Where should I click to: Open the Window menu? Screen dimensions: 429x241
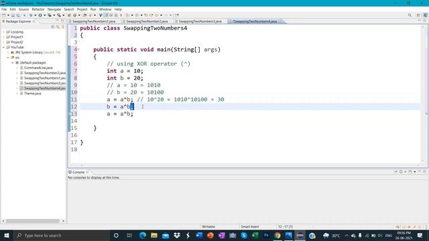(105, 9)
